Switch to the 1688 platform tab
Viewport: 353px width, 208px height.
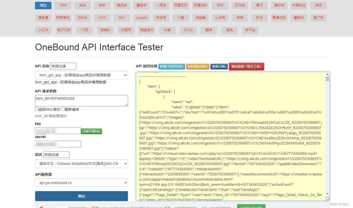click(63, 5)
